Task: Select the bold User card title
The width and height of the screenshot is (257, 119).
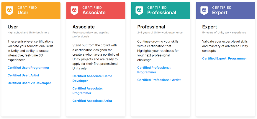Action: pos(13,27)
